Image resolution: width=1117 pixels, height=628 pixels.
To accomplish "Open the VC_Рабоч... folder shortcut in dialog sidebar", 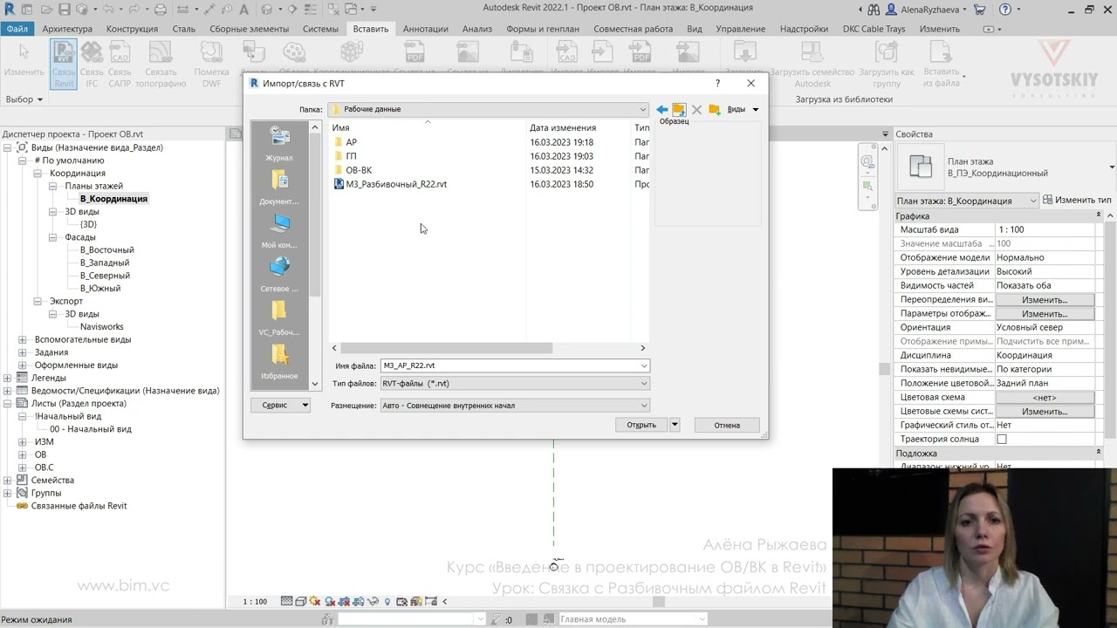I will (x=279, y=318).
